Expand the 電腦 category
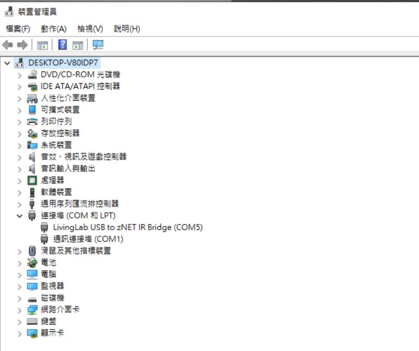 tap(20, 275)
